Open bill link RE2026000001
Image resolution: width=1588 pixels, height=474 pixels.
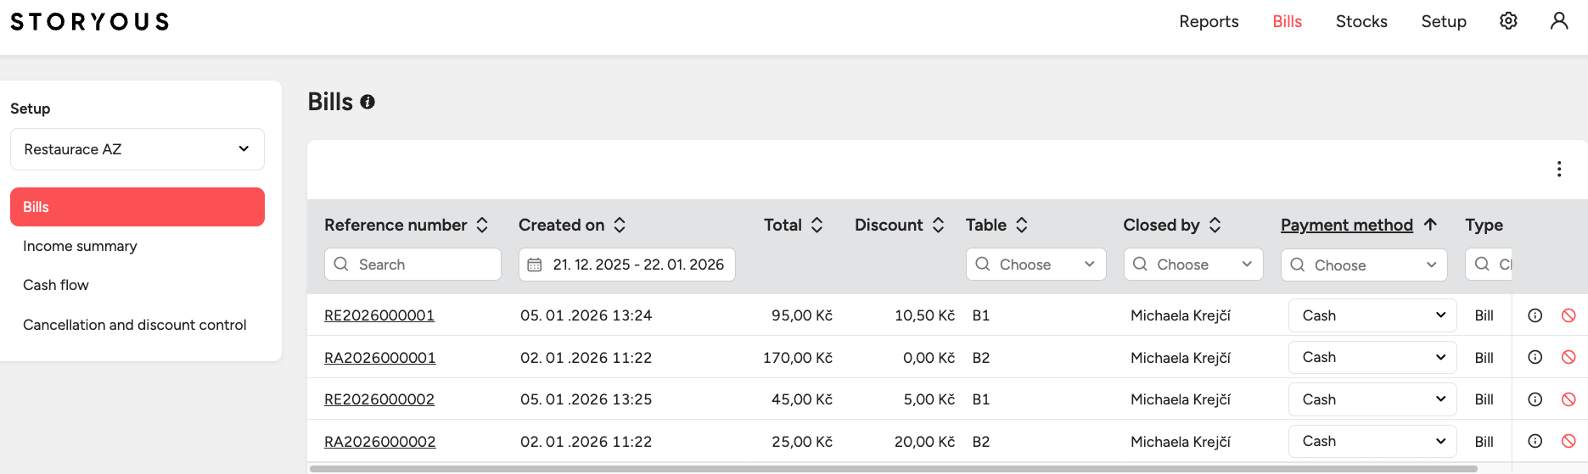pos(379,315)
